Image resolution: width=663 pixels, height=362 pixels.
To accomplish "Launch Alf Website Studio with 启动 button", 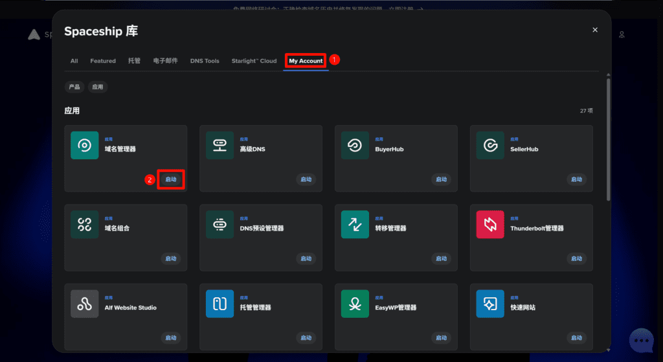I will point(171,337).
